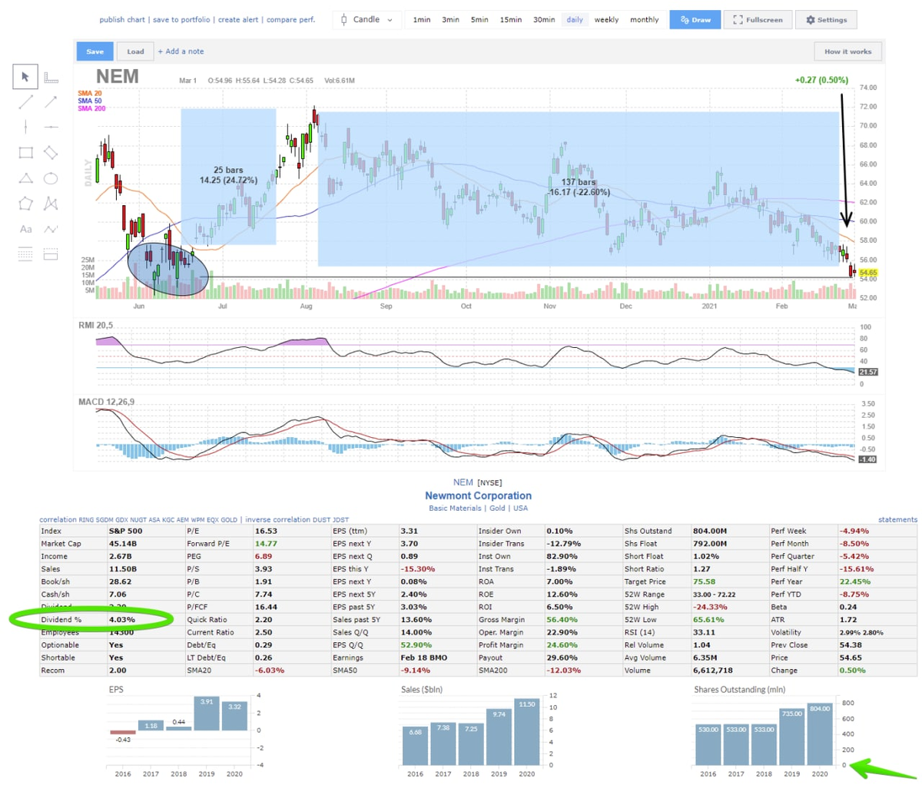The height and width of the screenshot is (785, 922).
Task: Click the GDX correlation ticker
Action: point(122,520)
